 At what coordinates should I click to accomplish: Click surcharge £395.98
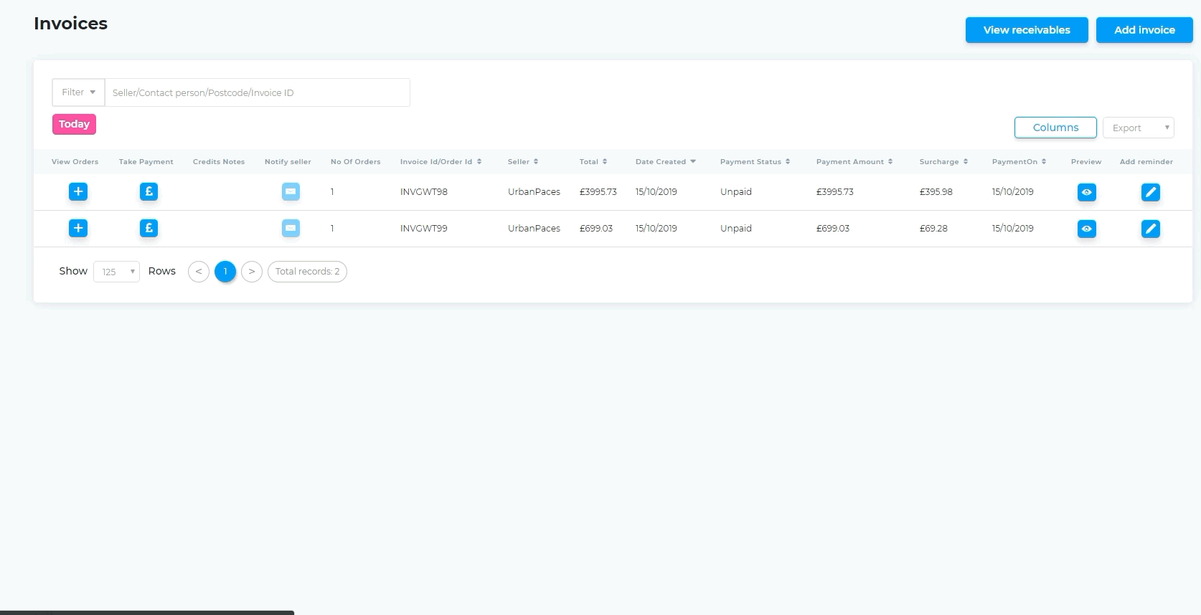pyautogui.click(x=936, y=192)
